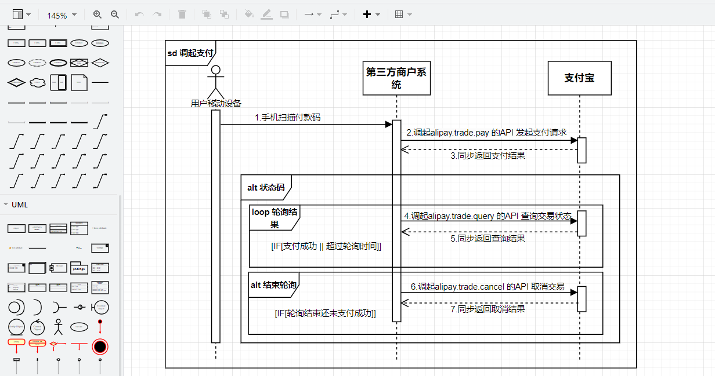715x376 pixels.
Task: Click the To Back icon
Action: coord(224,14)
